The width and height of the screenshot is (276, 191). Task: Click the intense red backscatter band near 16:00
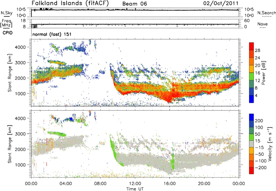click(169, 96)
